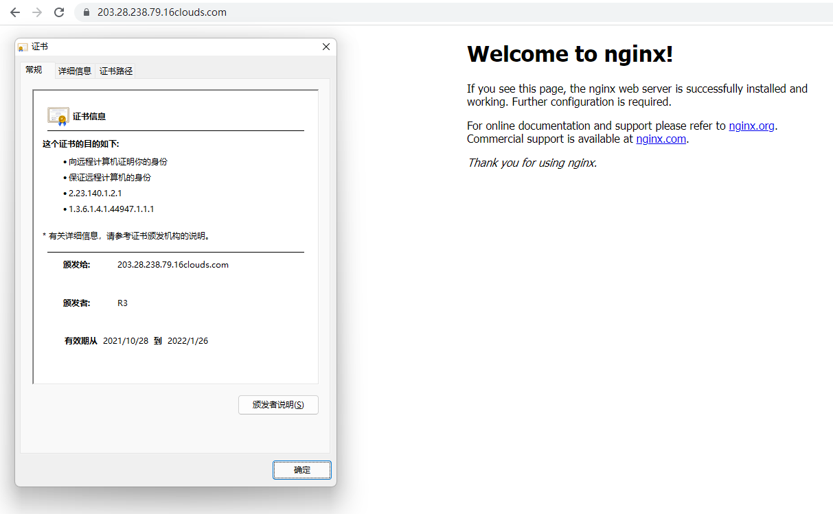Click the issued-to value 203.28.238.79.16clouds.com
This screenshot has height=514, width=833.
[x=173, y=265]
